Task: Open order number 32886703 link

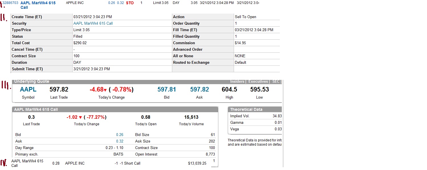Action: 11,3
